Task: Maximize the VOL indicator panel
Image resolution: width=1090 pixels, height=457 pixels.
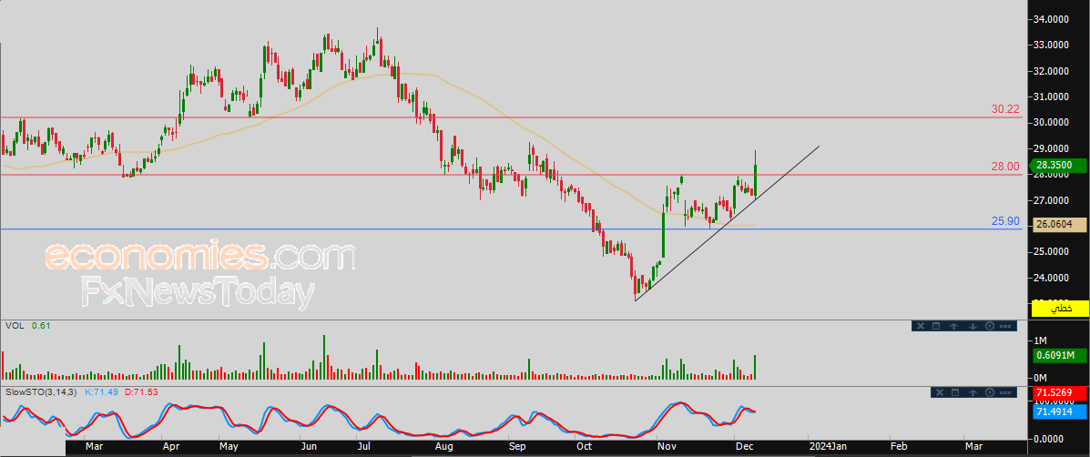Action: 936,326
